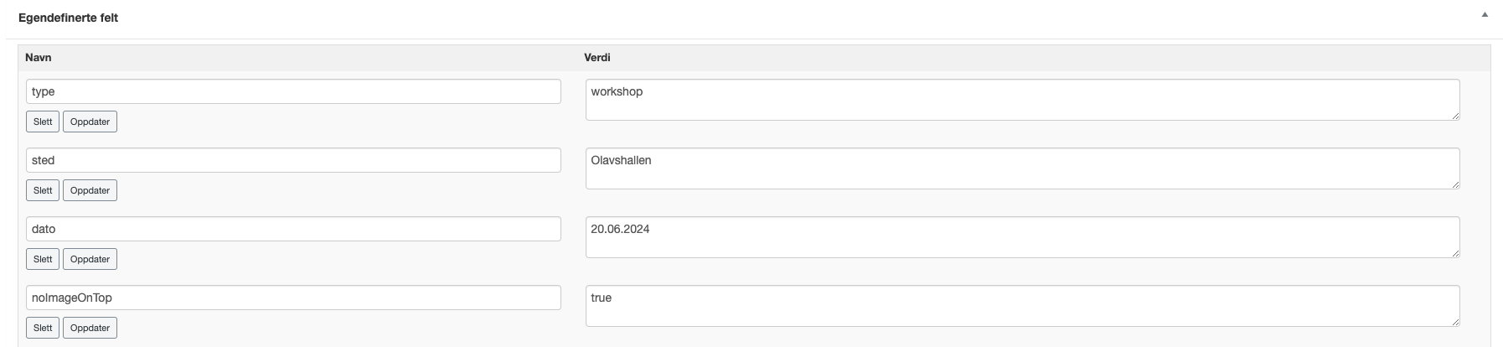This screenshot has height=347, width=1503.
Task: Focus the workshop value textarea
Action: tap(1022, 100)
